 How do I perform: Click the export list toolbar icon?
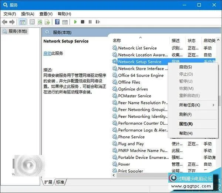click(47, 22)
